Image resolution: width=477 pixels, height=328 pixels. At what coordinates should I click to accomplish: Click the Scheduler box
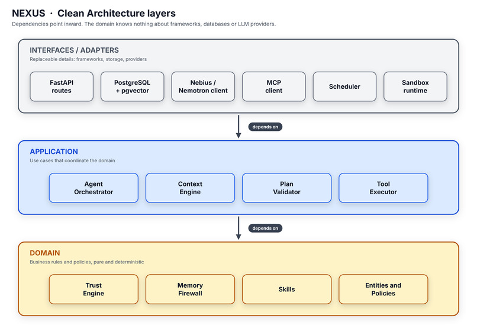344,86
